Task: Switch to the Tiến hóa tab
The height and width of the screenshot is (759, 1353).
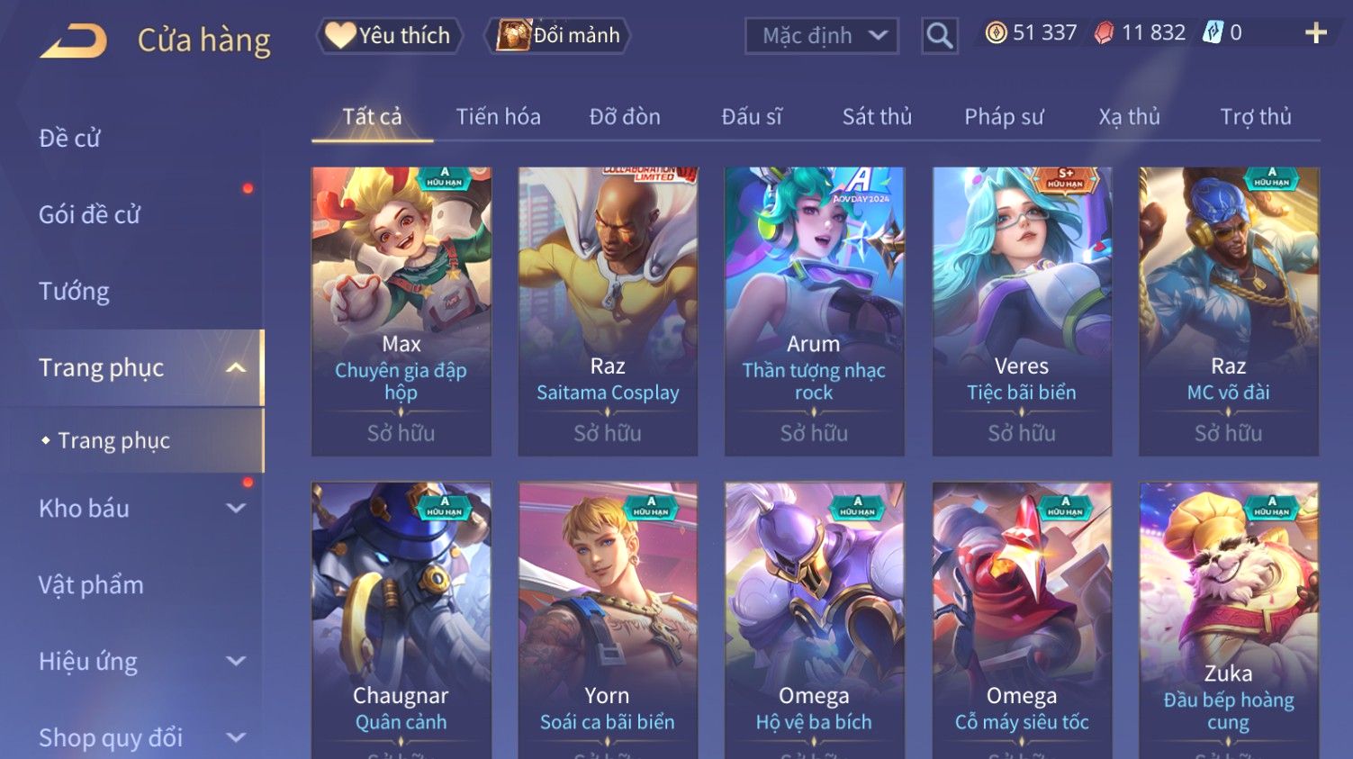Action: [x=498, y=117]
